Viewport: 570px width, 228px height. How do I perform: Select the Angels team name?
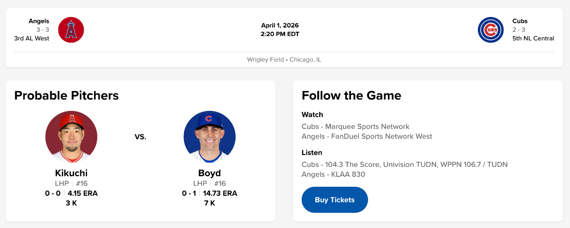click(39, 21)
